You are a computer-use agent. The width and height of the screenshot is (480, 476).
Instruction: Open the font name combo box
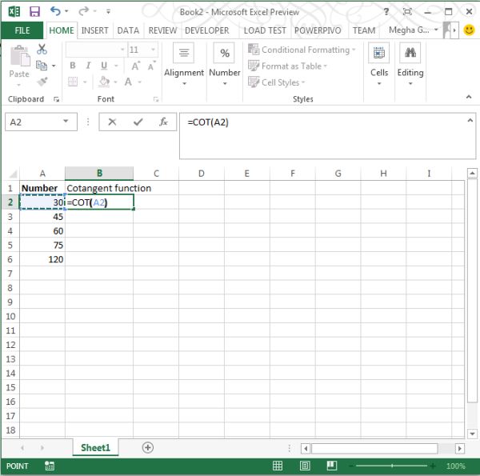click(x=96, y=50)
